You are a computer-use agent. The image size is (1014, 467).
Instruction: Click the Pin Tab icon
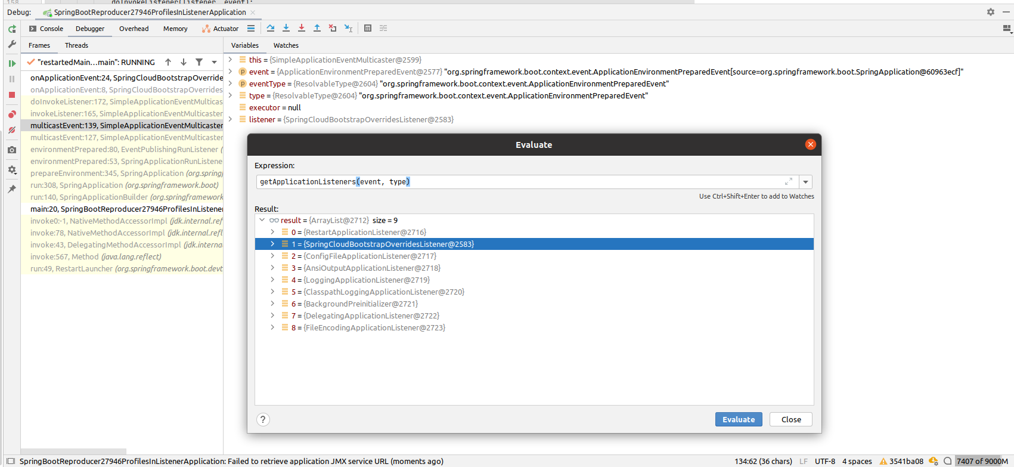point(12,189)
